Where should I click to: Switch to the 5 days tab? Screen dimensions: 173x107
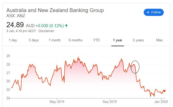click(34, 40)
